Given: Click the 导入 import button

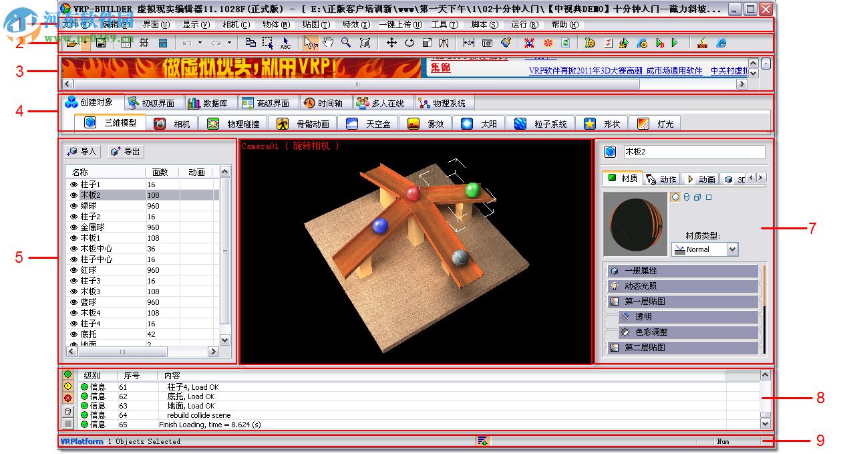Looking at the screenshot, I should pyautogui.click(x=81, y=151).
